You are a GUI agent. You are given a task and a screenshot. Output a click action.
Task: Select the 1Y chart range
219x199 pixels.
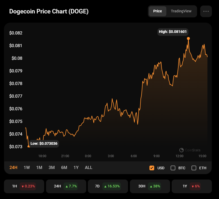click(76, 168)
